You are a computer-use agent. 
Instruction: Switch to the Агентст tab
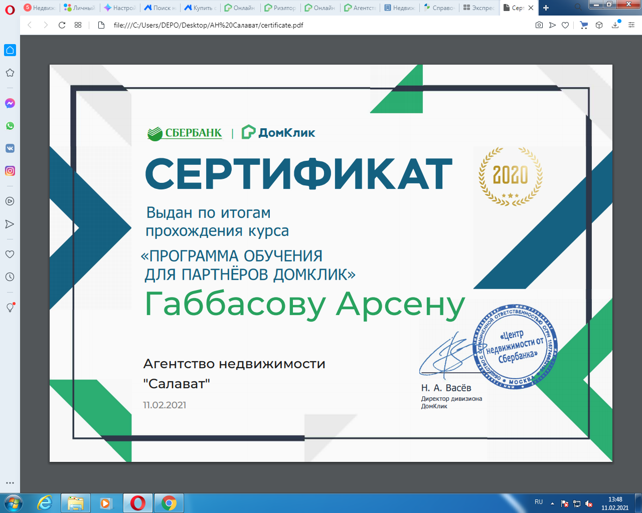click(x=360, y=8)
